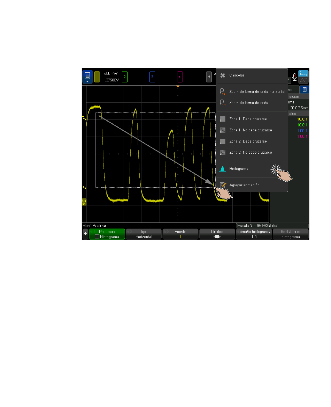This screenshot has height=407, width=331.
Task: Click the microphone voice control icon
Action: coord(294,77)
